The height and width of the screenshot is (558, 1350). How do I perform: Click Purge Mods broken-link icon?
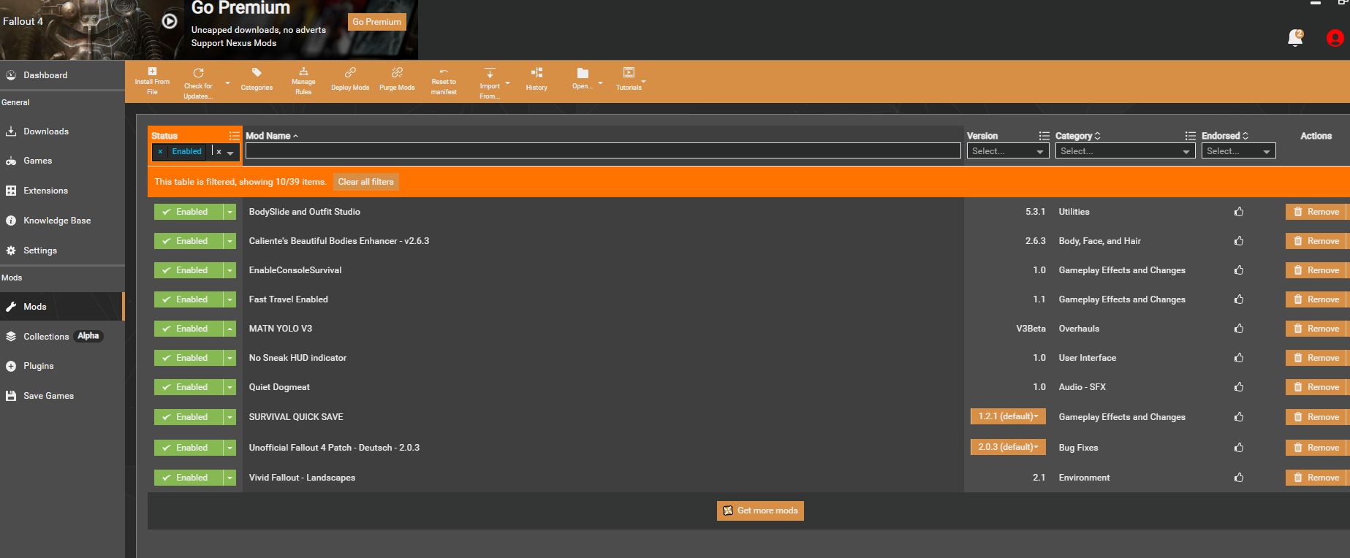tap(397, 72)
